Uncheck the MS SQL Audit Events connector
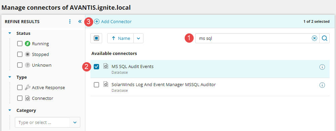The height and width of the screenshot is (131, 336). tap(96, 67)
